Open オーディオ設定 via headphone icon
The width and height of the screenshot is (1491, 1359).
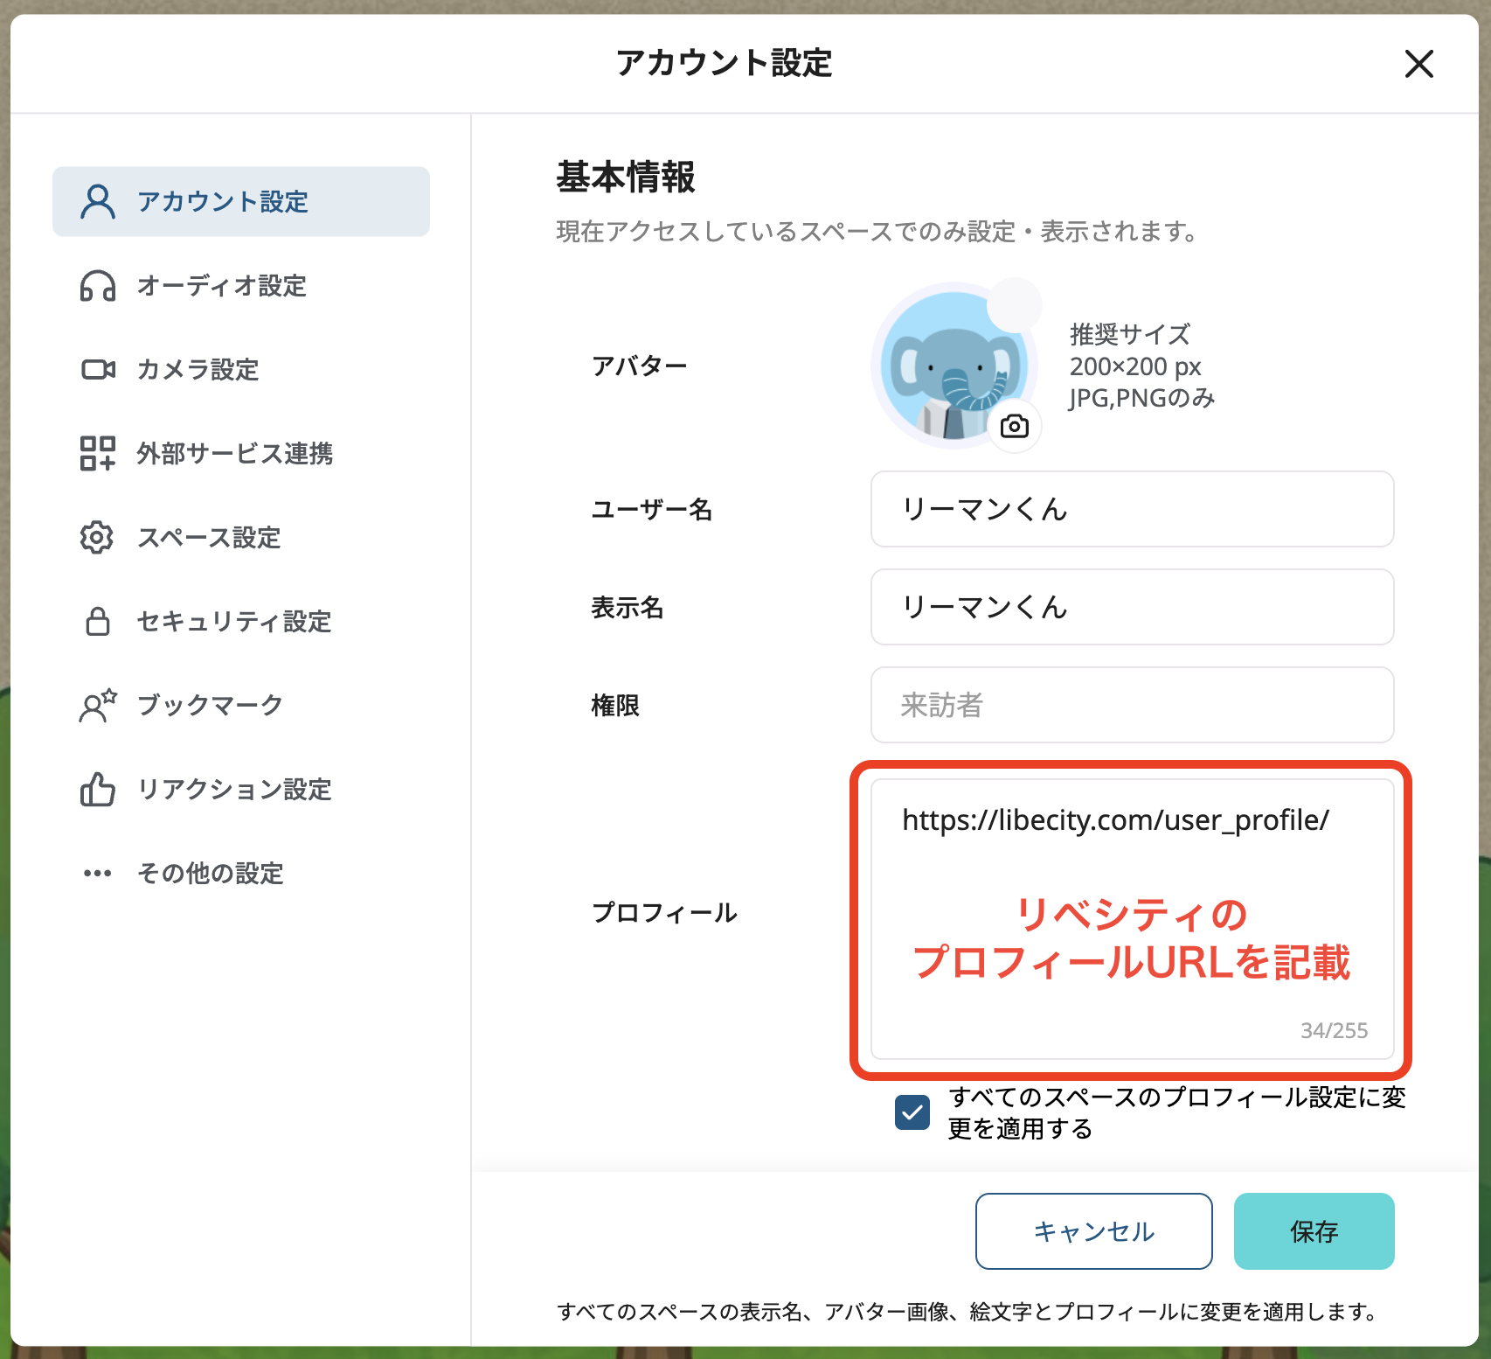(x=96, y=286)
